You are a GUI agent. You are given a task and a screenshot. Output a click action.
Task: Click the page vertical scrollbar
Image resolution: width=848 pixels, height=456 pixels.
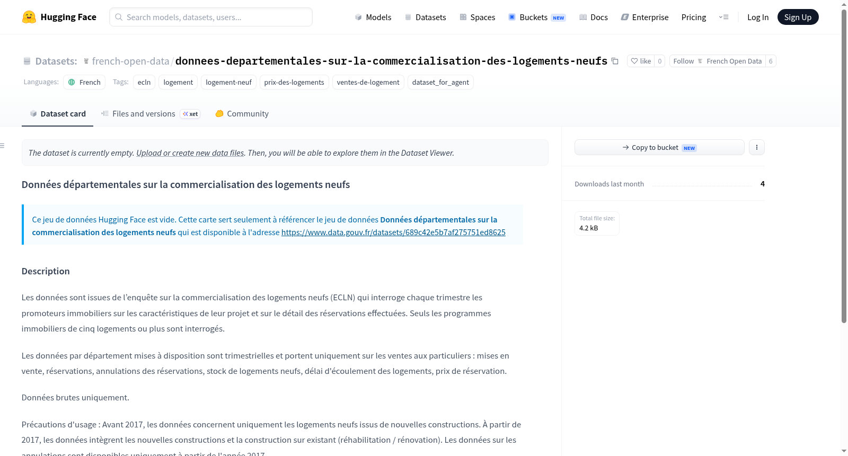844,166
